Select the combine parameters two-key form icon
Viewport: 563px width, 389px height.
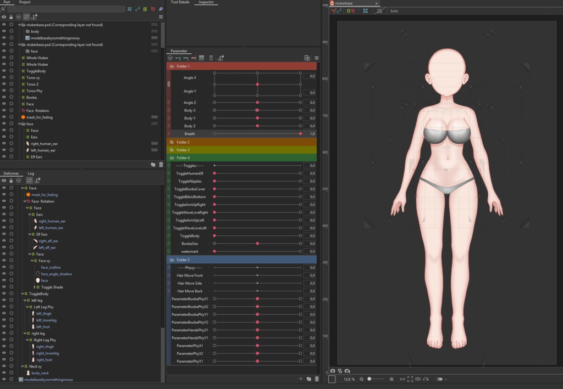178,57
